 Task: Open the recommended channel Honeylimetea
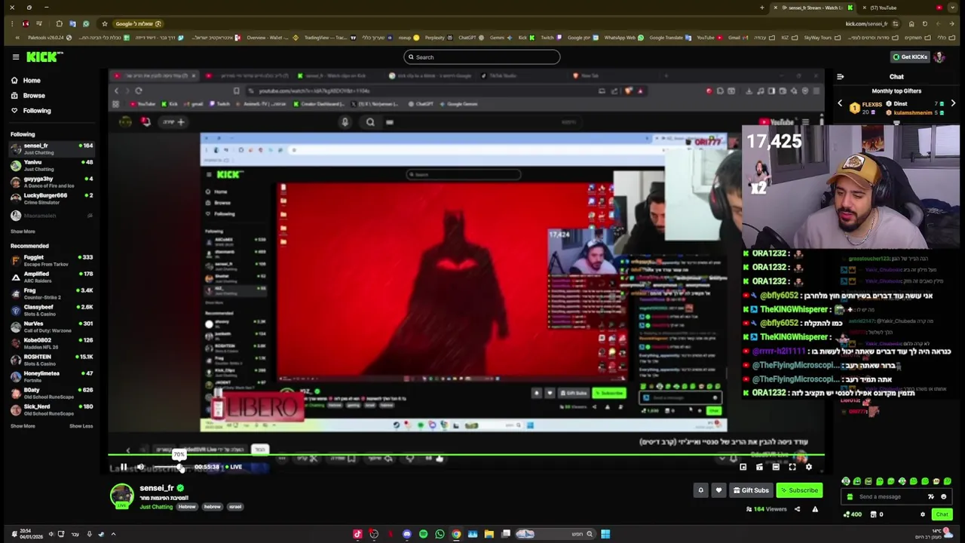[x=51, y=376]
